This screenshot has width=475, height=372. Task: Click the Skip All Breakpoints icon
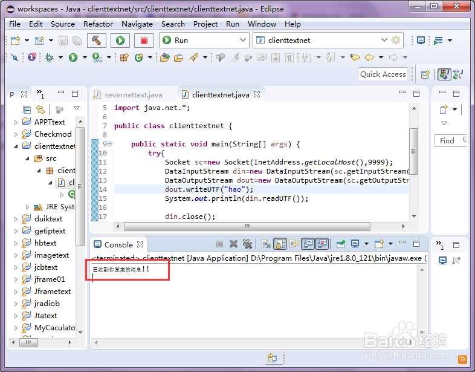[15, 57]
